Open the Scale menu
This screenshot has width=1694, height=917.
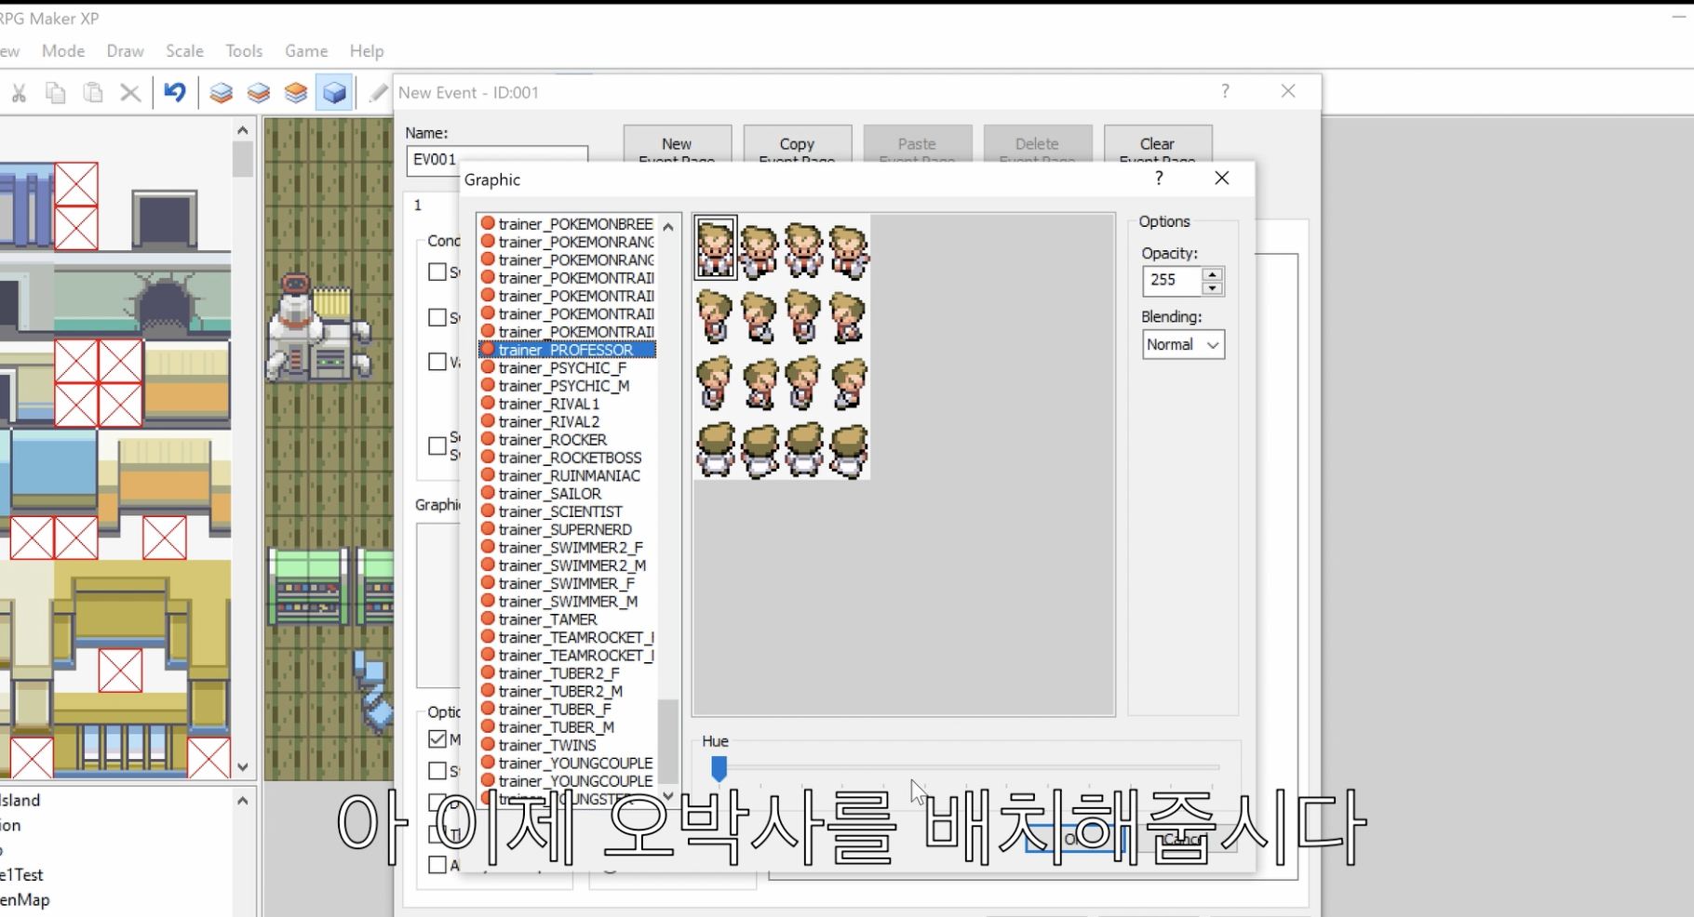pos(184,51)
